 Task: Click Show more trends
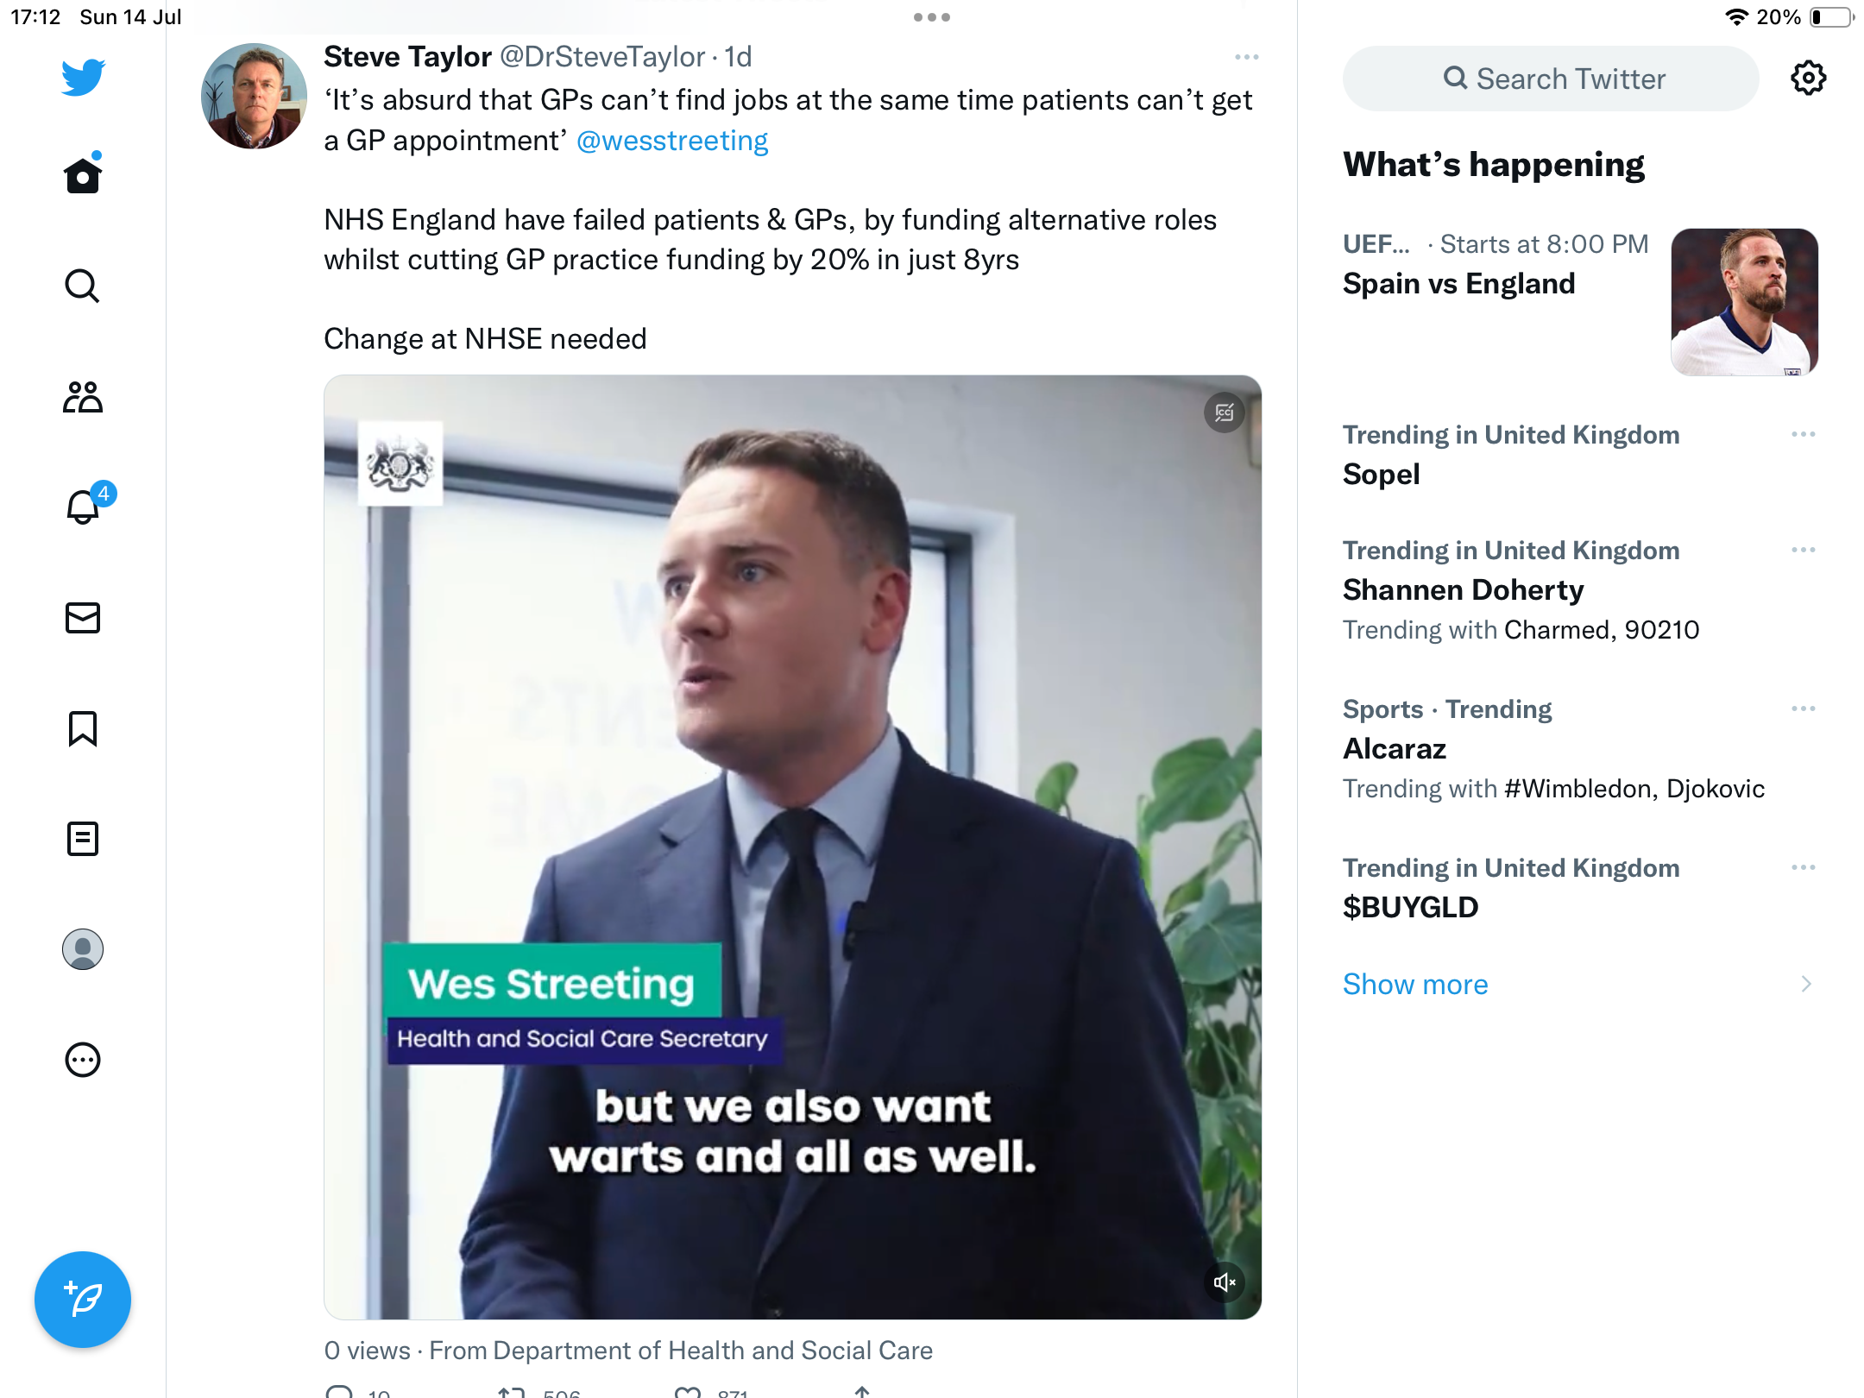[x=1415, y=985]
